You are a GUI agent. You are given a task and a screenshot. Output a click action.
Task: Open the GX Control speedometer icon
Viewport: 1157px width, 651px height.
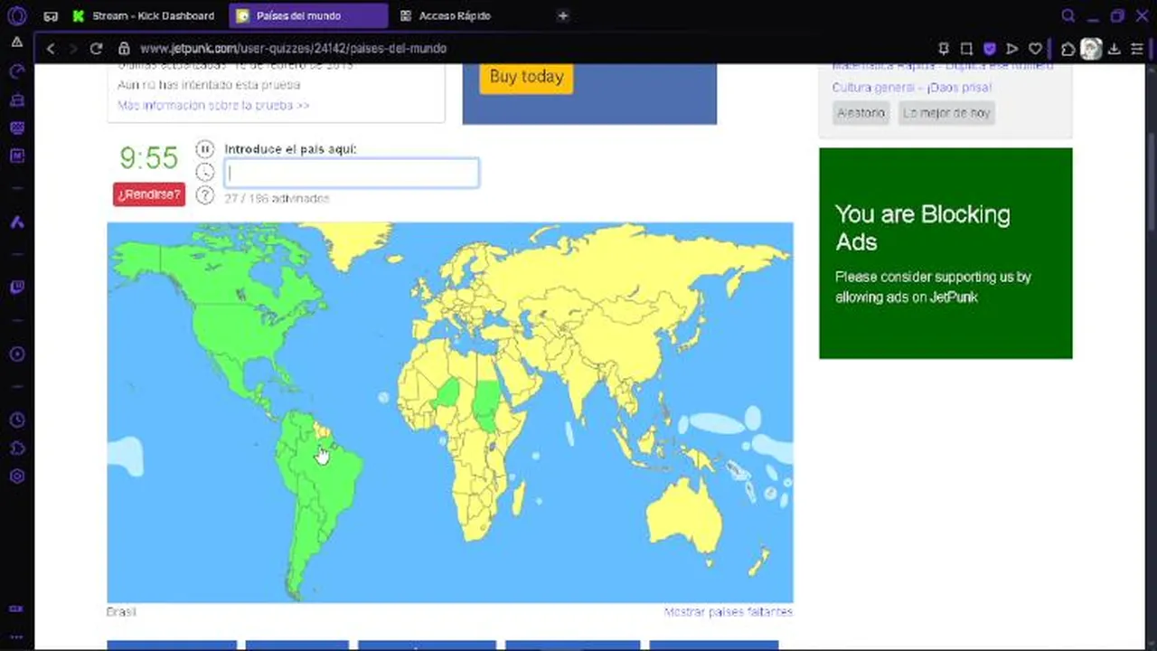[x=17, y=71]
